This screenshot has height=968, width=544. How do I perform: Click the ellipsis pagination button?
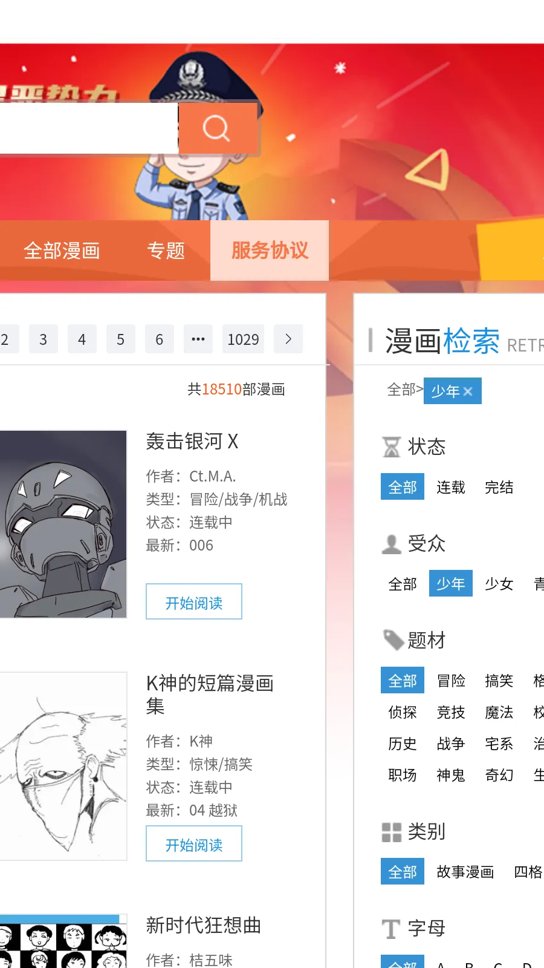[x=198, y=339]
